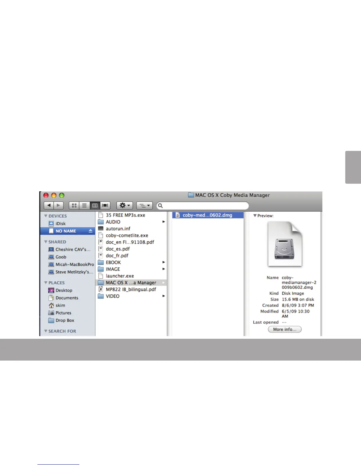Image resolution: width=361 pixels, height=467 pixels.
Task: Click the launcher.exe file icon
Action: click(101, 276)
